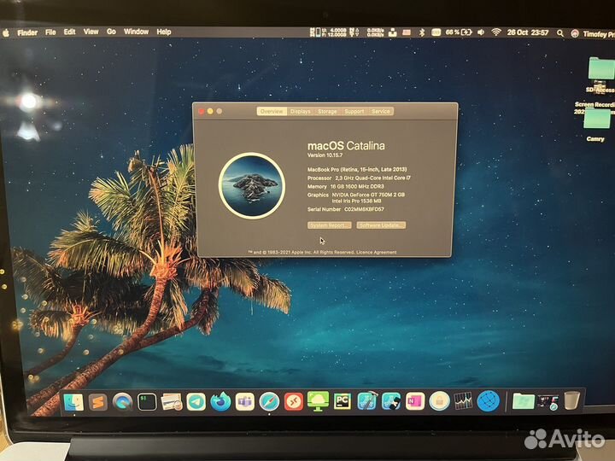Screen dimensions: 615x461
Task: Click the macOS Catalina island image
Action: click(x=252, y=186)
